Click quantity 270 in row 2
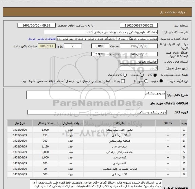This screenshot has width=195, height=189. [45, 135]
